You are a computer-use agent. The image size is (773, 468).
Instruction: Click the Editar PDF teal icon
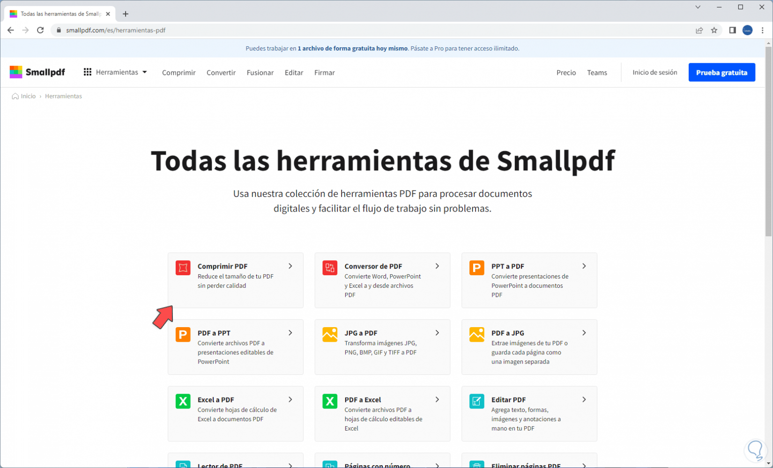tap(477, 401)
